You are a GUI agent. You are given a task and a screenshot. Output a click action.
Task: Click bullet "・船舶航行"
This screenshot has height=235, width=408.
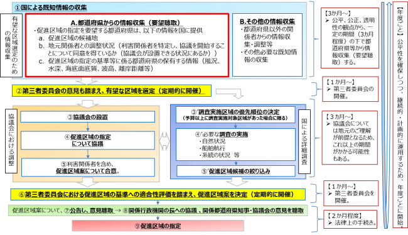point(212,148)
